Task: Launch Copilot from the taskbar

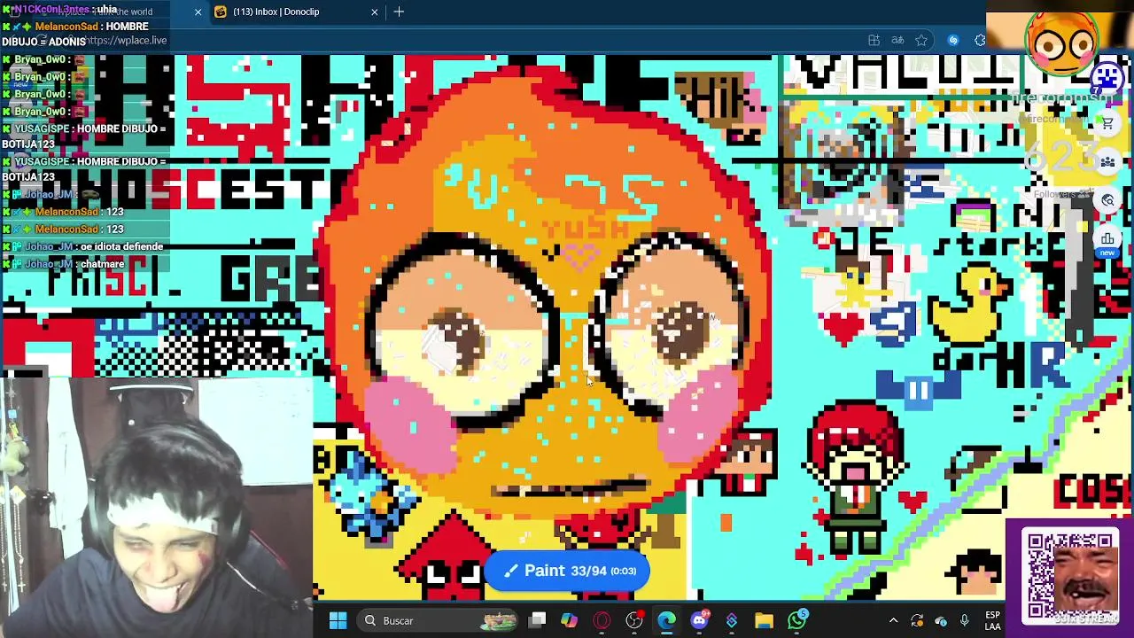Action: [x=570, y=621]
